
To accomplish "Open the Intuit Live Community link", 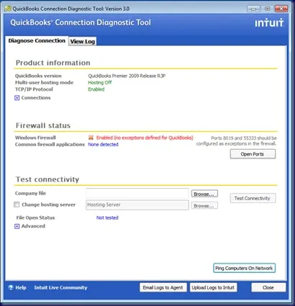I will click(x=60, y=287).
